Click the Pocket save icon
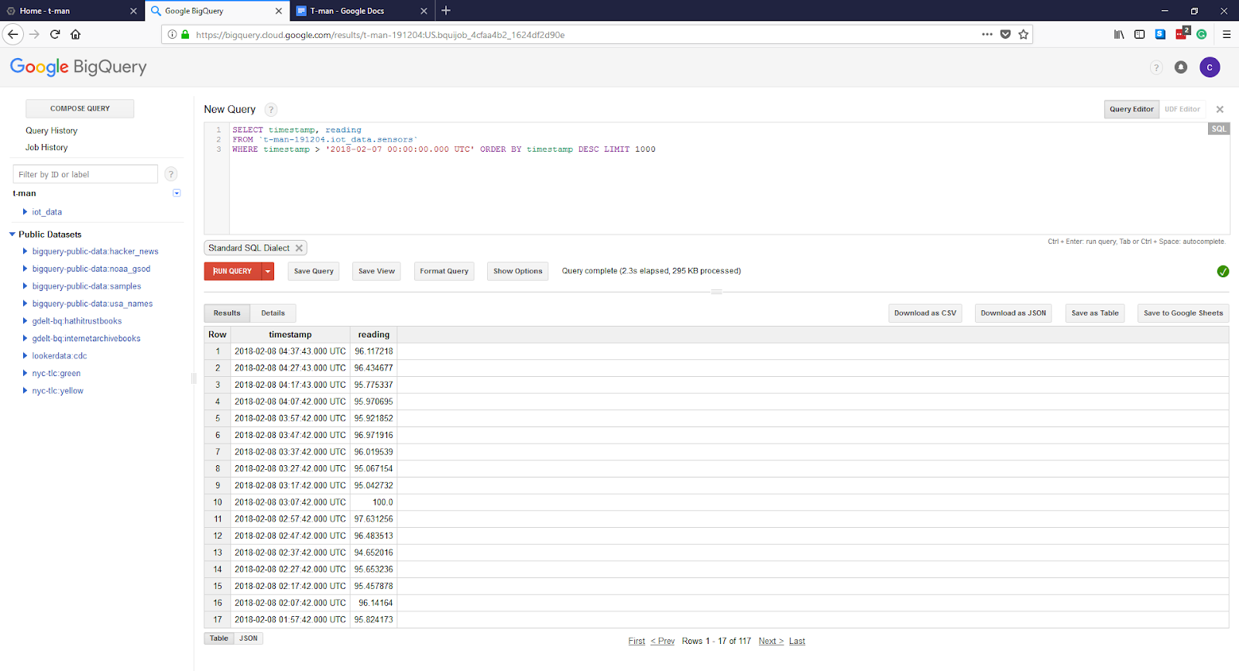The width and height of the screenshot is (1239, 671). (1005, 34)
